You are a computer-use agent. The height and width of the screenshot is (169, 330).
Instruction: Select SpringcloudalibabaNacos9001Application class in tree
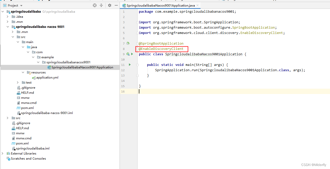pyautogui.click(x=82, y=67)
